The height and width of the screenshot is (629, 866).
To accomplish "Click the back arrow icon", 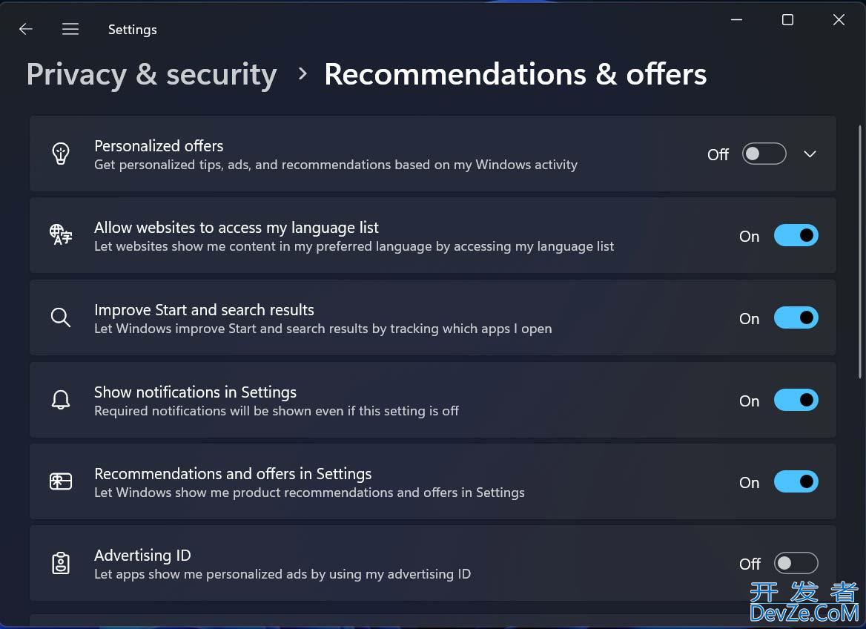I will coord(25,29).
